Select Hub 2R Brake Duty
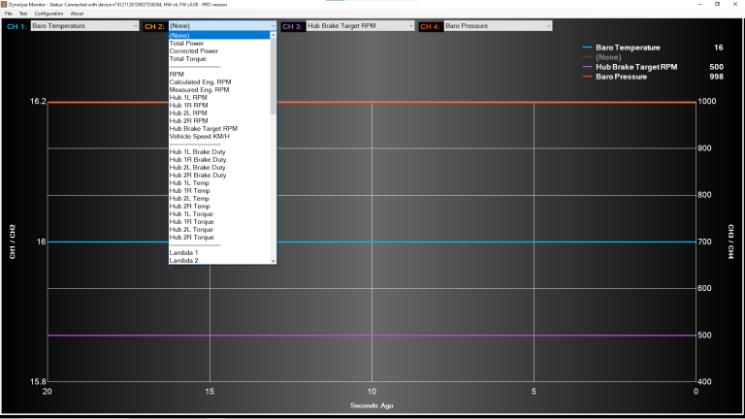Image resolution: width=745 pixels, height=419 pixels. (x=219, y=176)
